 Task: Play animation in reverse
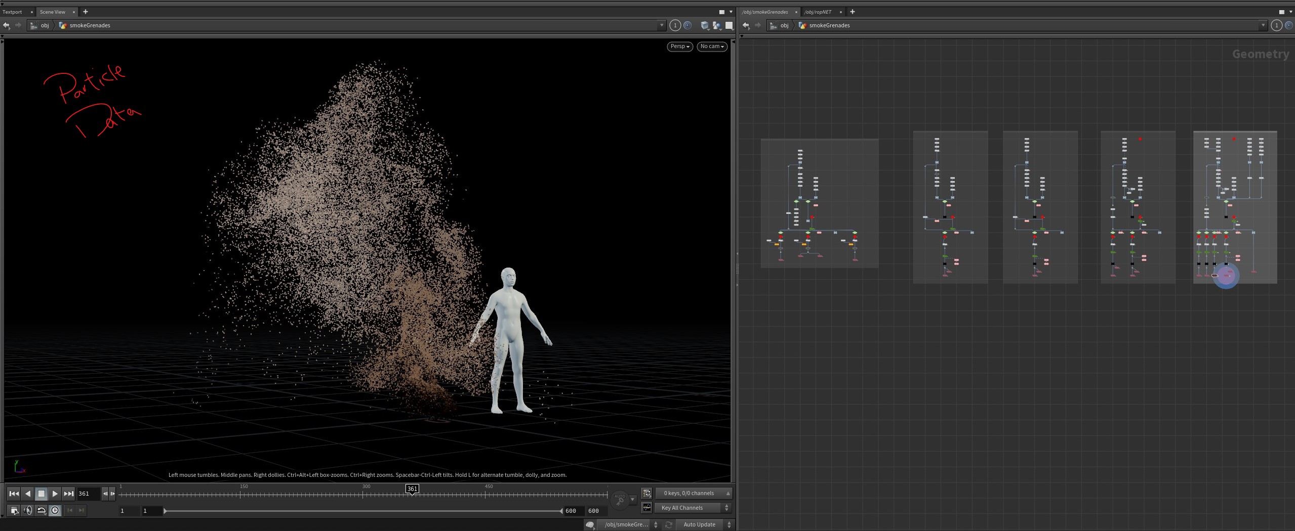pos(28,494)
